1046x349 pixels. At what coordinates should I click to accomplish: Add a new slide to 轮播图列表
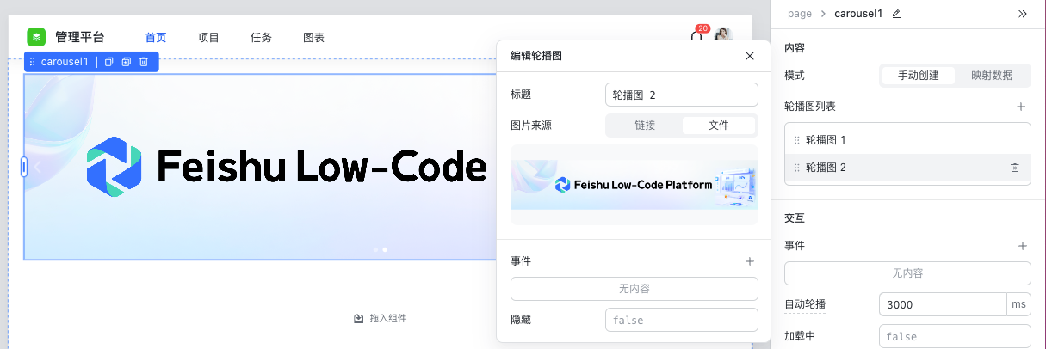[1021, 107]
